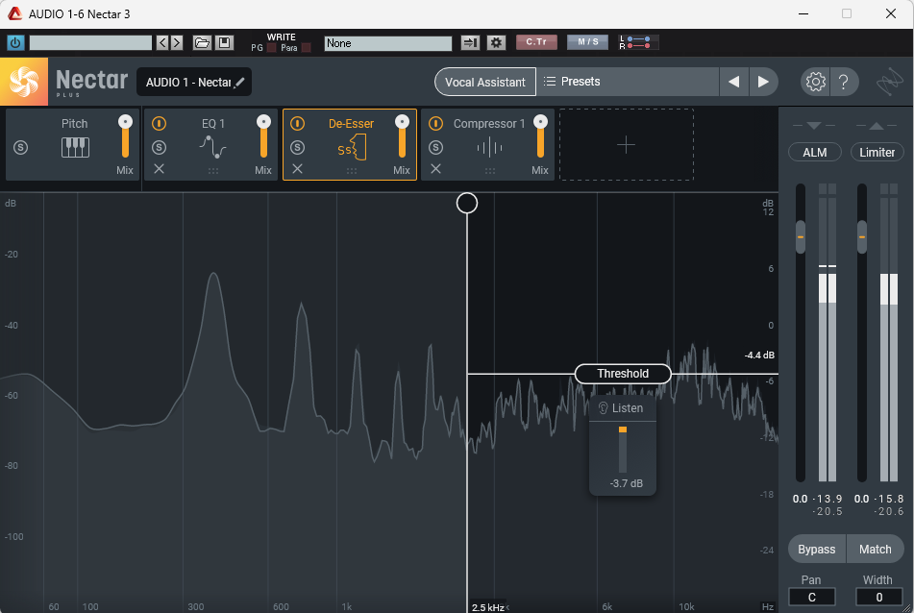The image size is (914, 613).
Task: Click the 2.5 kHz frequency label
Action: 488,607
